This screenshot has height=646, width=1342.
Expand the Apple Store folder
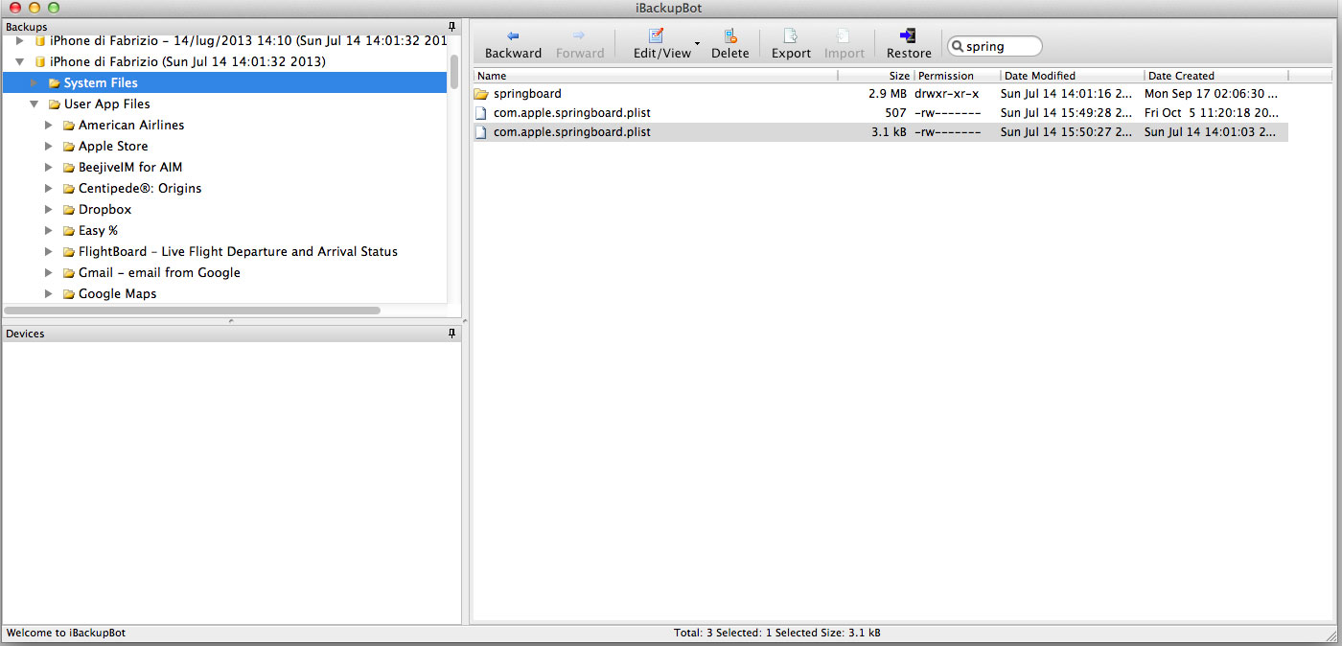(x=49, y=146)
